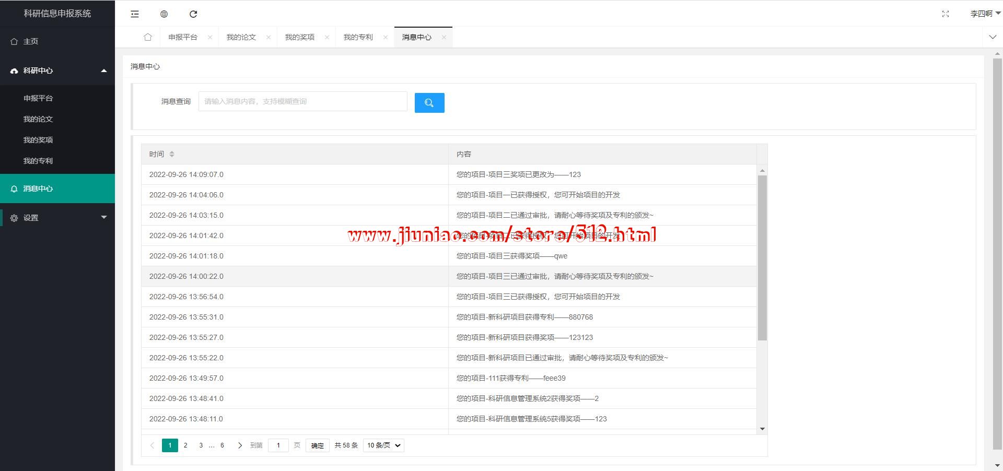The width and height of the screenshot is (1003, 471).
Task: Go to page 2 of messages
Action: point(185,445)
